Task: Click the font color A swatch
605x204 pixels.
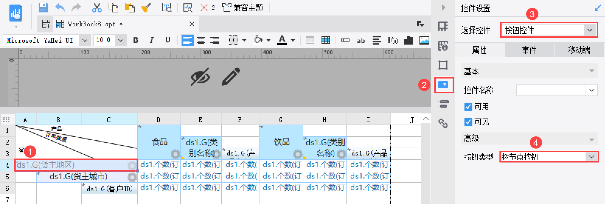Action: [x=282, y=40]
